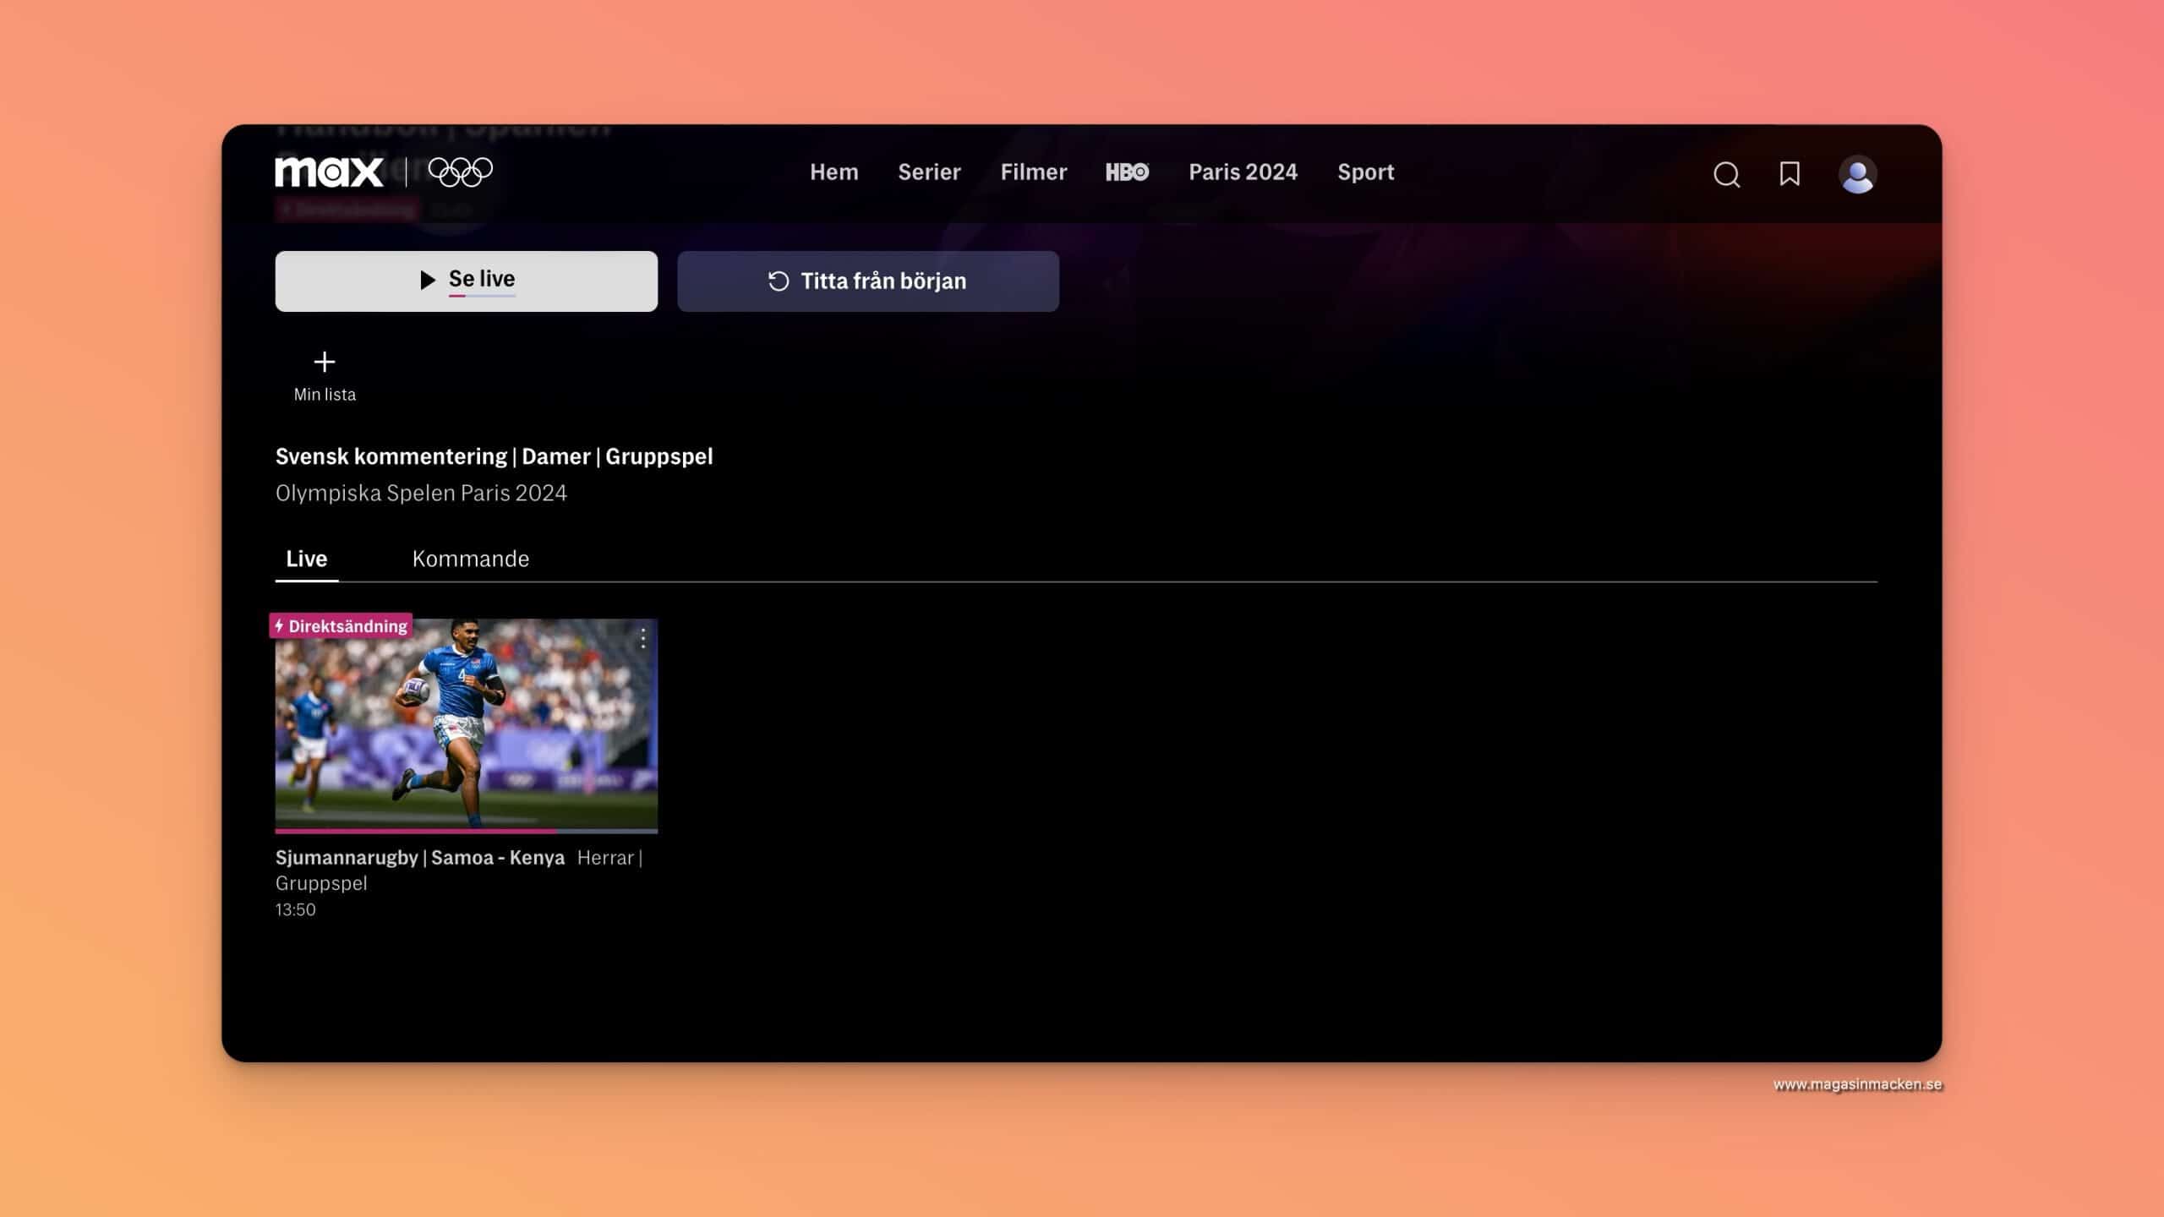Open Paris 2024 section
Viewport: 2164px width, 1217px height.
tap(1243, 172)
